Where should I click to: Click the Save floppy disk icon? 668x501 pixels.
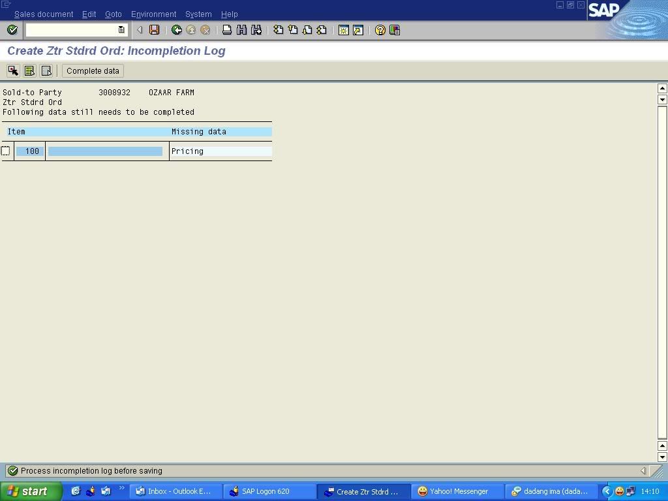coord(155,30)
